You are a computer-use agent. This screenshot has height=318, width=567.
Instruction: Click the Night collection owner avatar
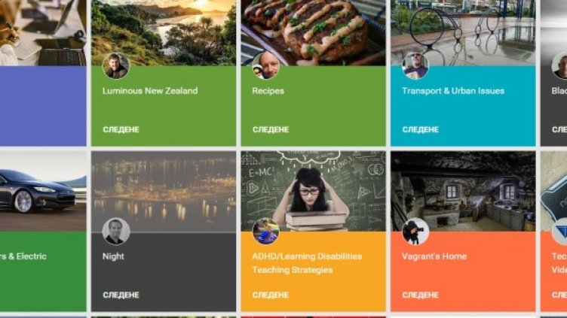pos(115,232)
